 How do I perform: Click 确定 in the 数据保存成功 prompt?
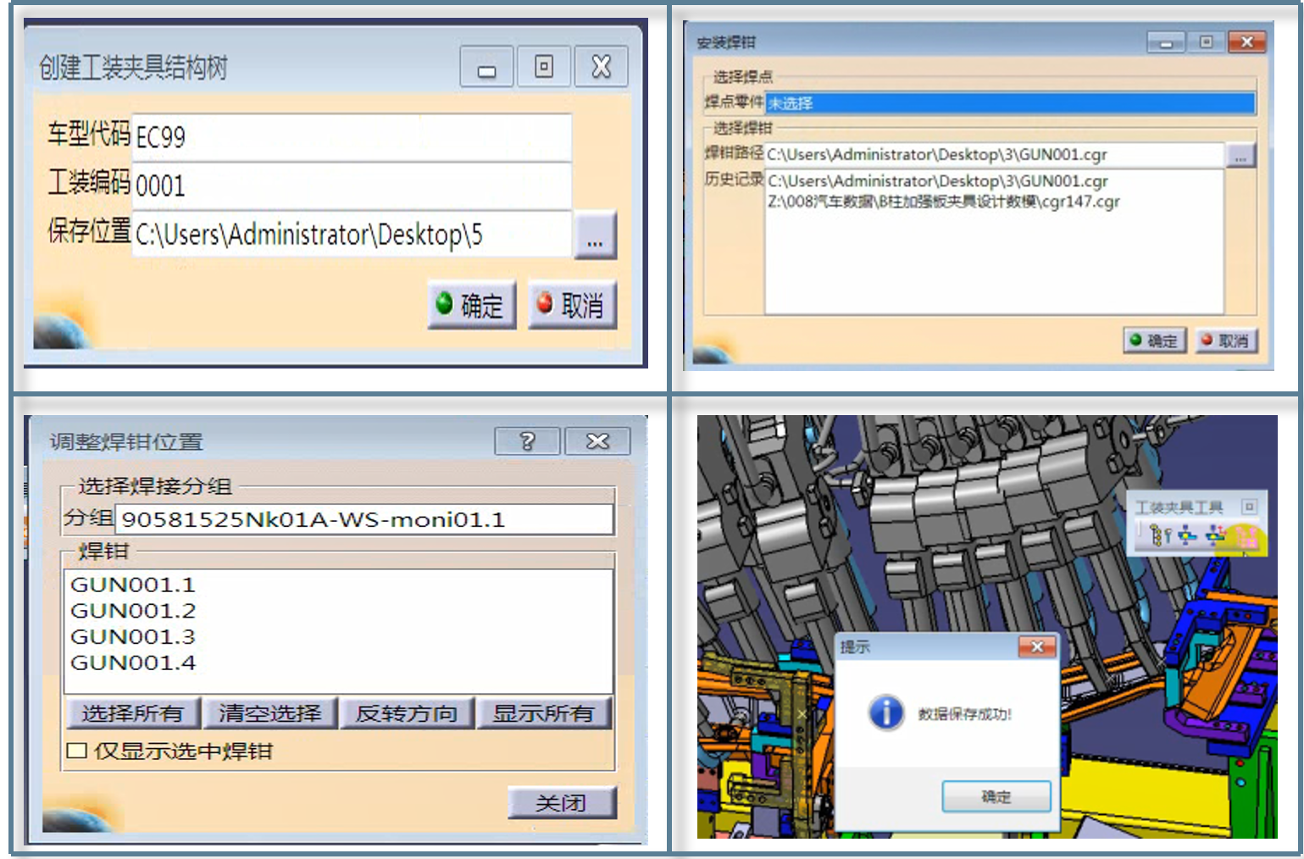click(x=996, y=796)
